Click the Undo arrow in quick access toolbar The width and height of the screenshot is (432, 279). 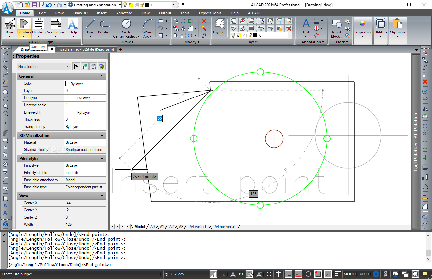point(49,5)
